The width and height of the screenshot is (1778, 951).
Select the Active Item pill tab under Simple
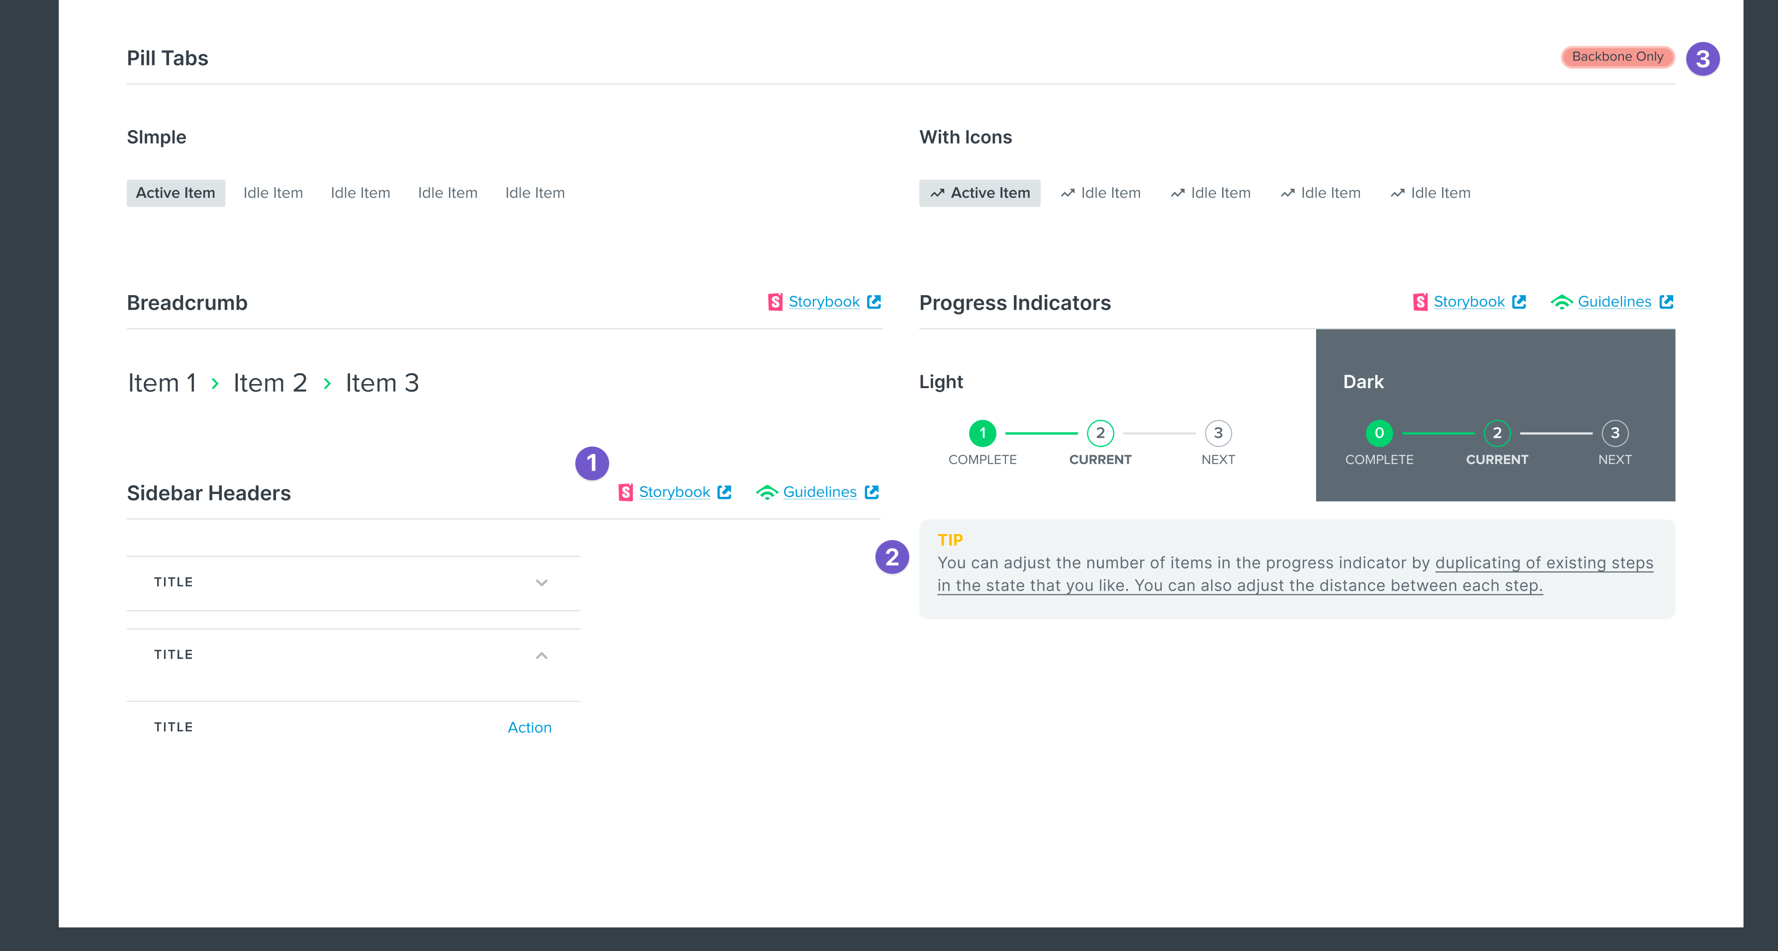pyautogui.click(x=176, y=193)
